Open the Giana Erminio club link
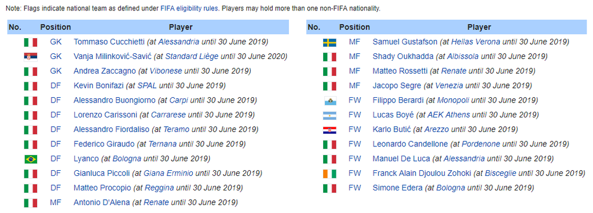The image size is (593, 213). pos(168,173)
